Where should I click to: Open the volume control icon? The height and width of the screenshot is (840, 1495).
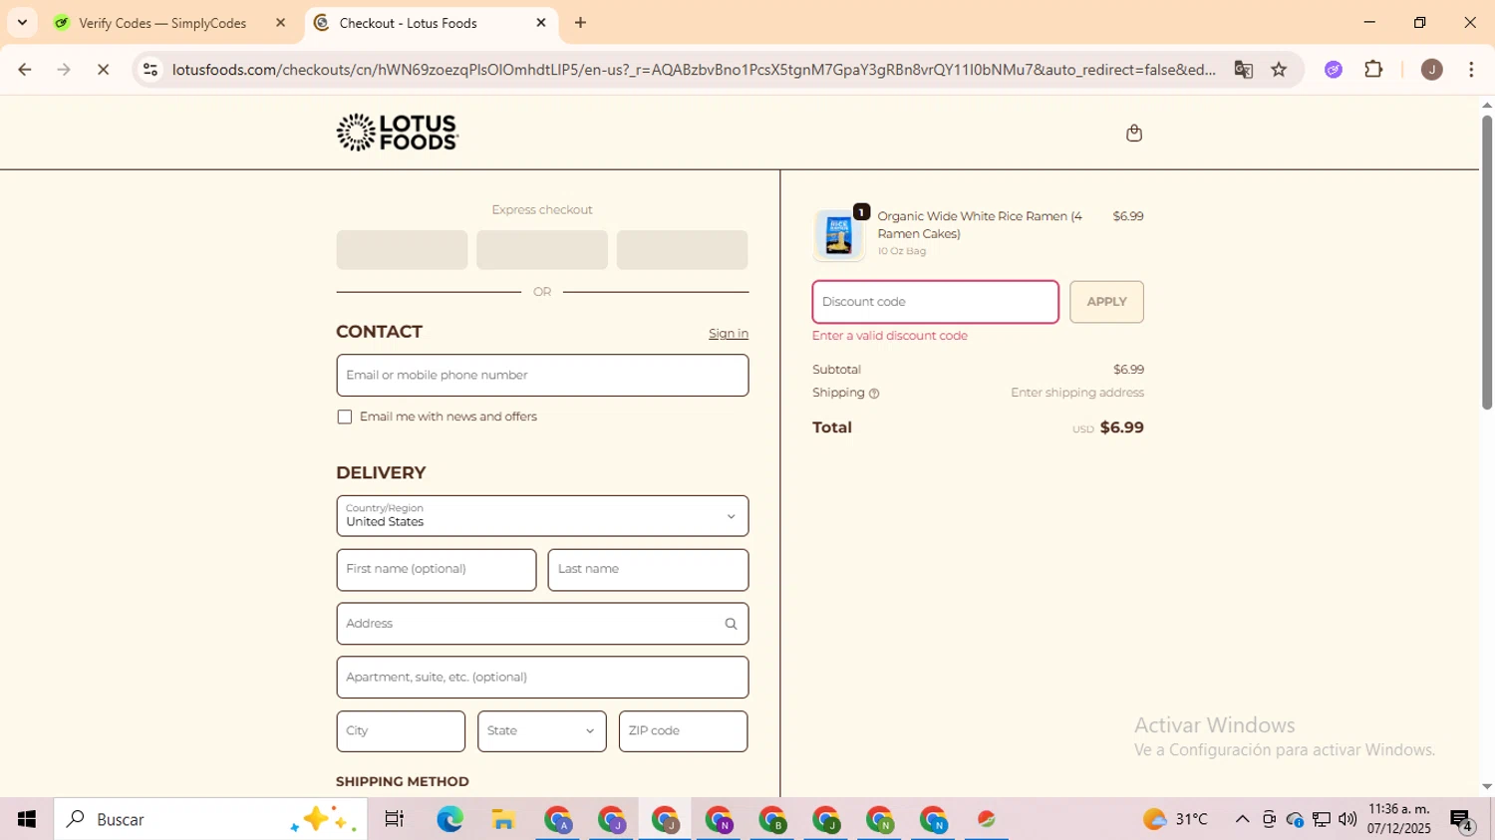pos(1347,819)
